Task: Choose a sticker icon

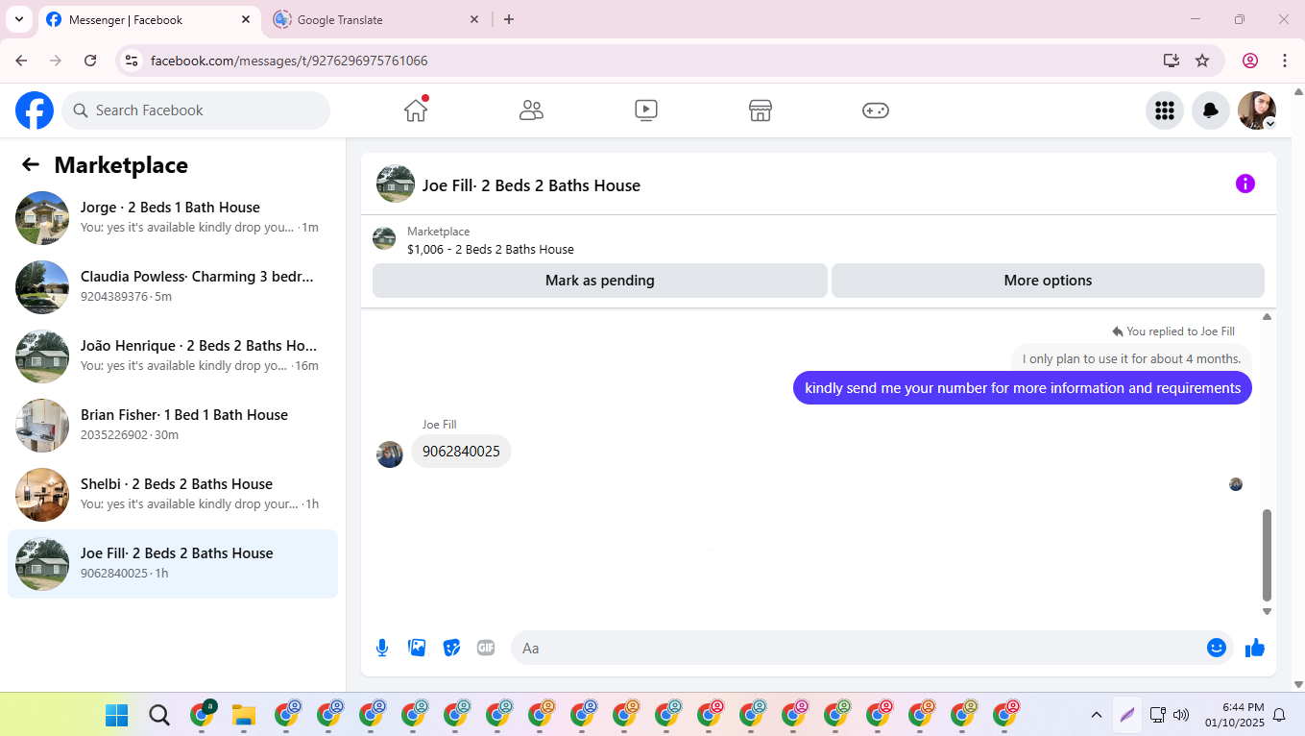Action: [451, 648]
